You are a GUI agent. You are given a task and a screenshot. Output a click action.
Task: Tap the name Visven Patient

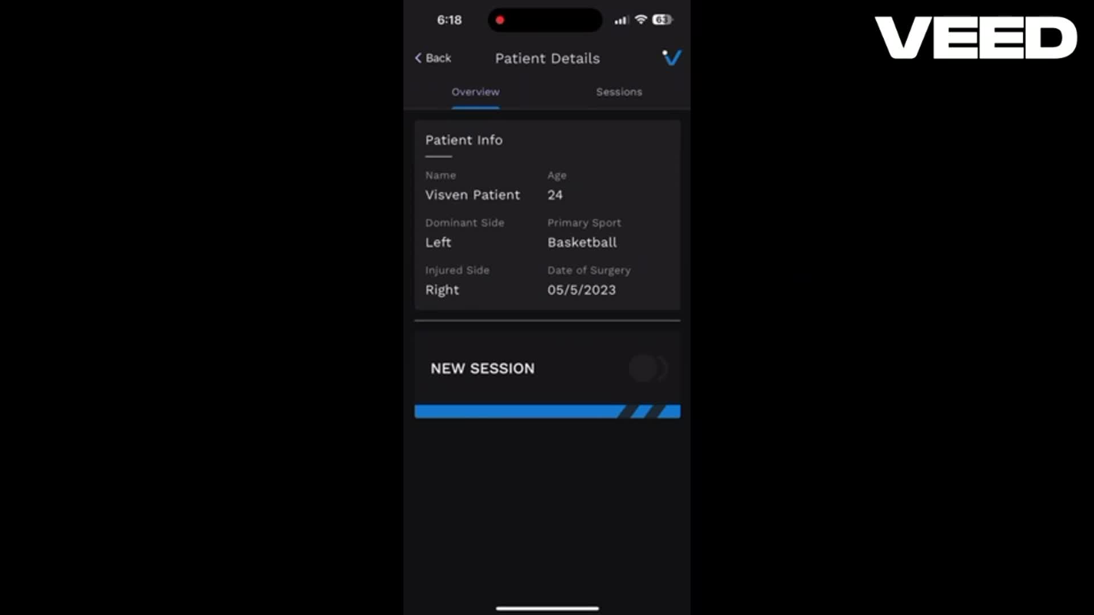[x=472, y=195]
